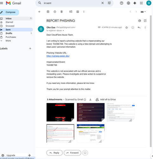Viewport: 153px width, 159px height.
Task: Archive this email
Action: coord(48,12)
